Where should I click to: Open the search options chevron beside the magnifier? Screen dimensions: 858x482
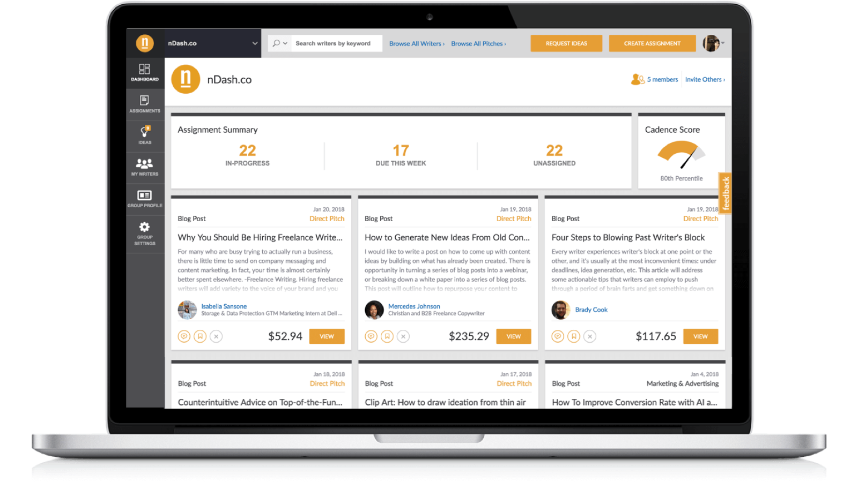point(284,43)
